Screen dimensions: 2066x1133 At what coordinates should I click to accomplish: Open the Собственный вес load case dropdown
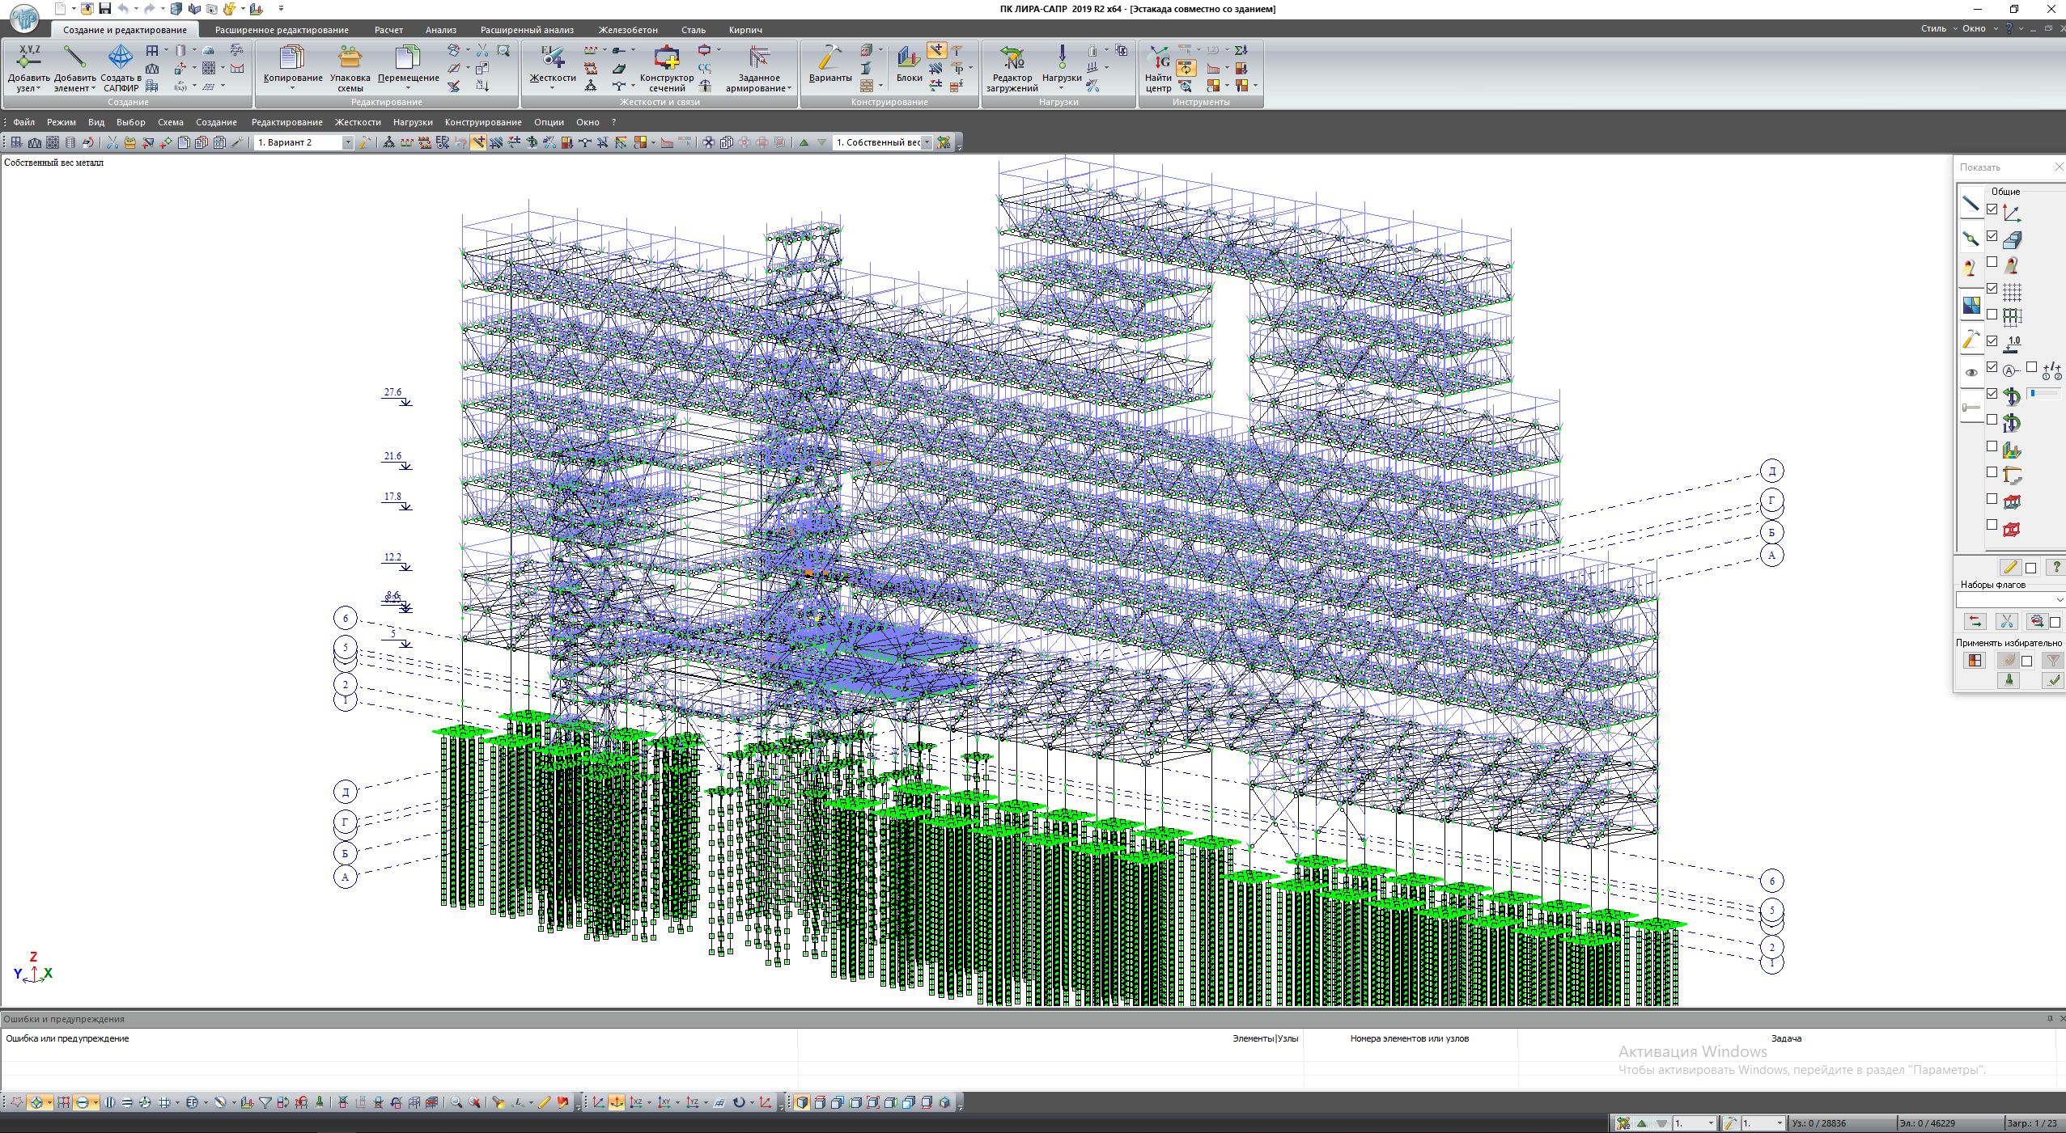(927, 142)
